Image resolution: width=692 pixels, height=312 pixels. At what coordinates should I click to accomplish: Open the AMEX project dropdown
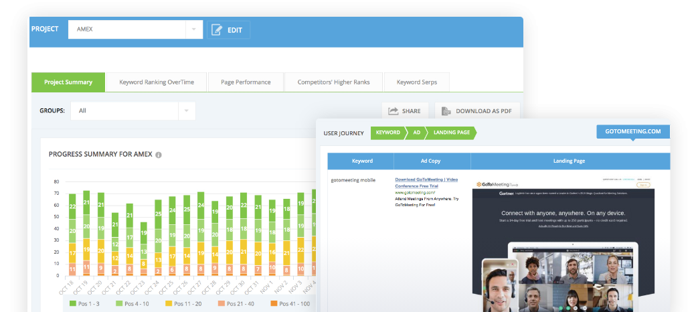135,29
